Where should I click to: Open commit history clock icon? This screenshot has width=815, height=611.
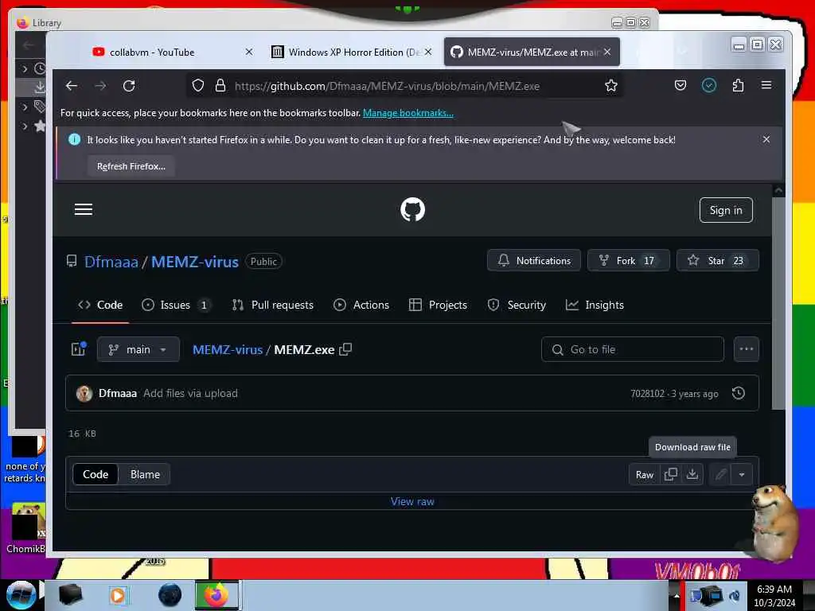(x=738, y=393)
